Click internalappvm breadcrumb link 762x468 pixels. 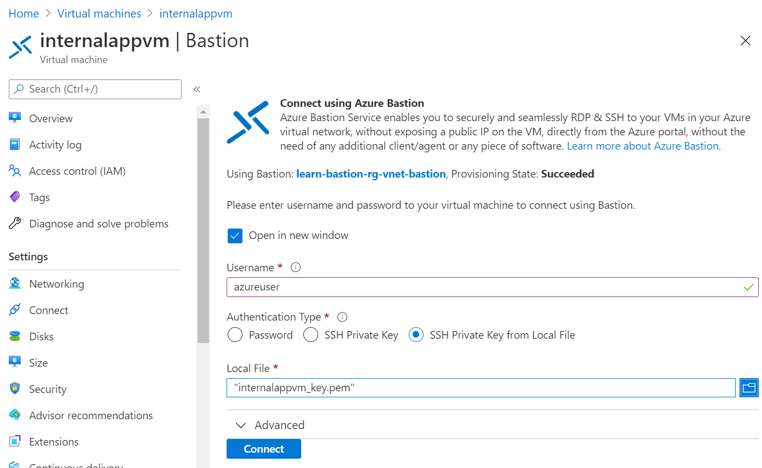click(x=196, y=13)
